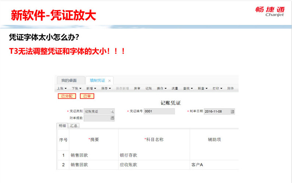Switch to the 汇总 tab
292x183 pixels.
(x=74, y=126)
